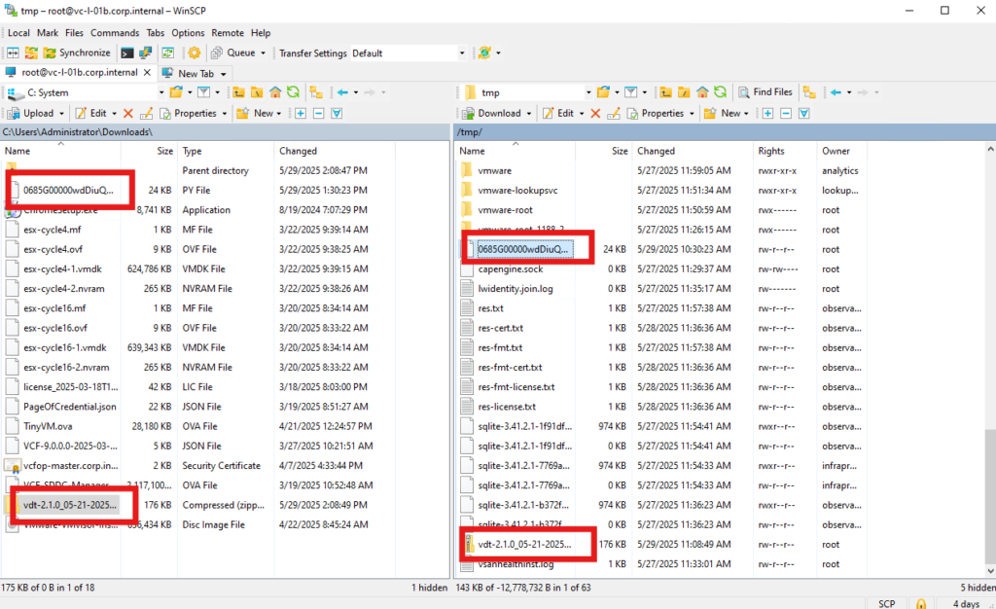Click the Find Files button
Viewport: 996px width, 609px height.
pos(765,92)
